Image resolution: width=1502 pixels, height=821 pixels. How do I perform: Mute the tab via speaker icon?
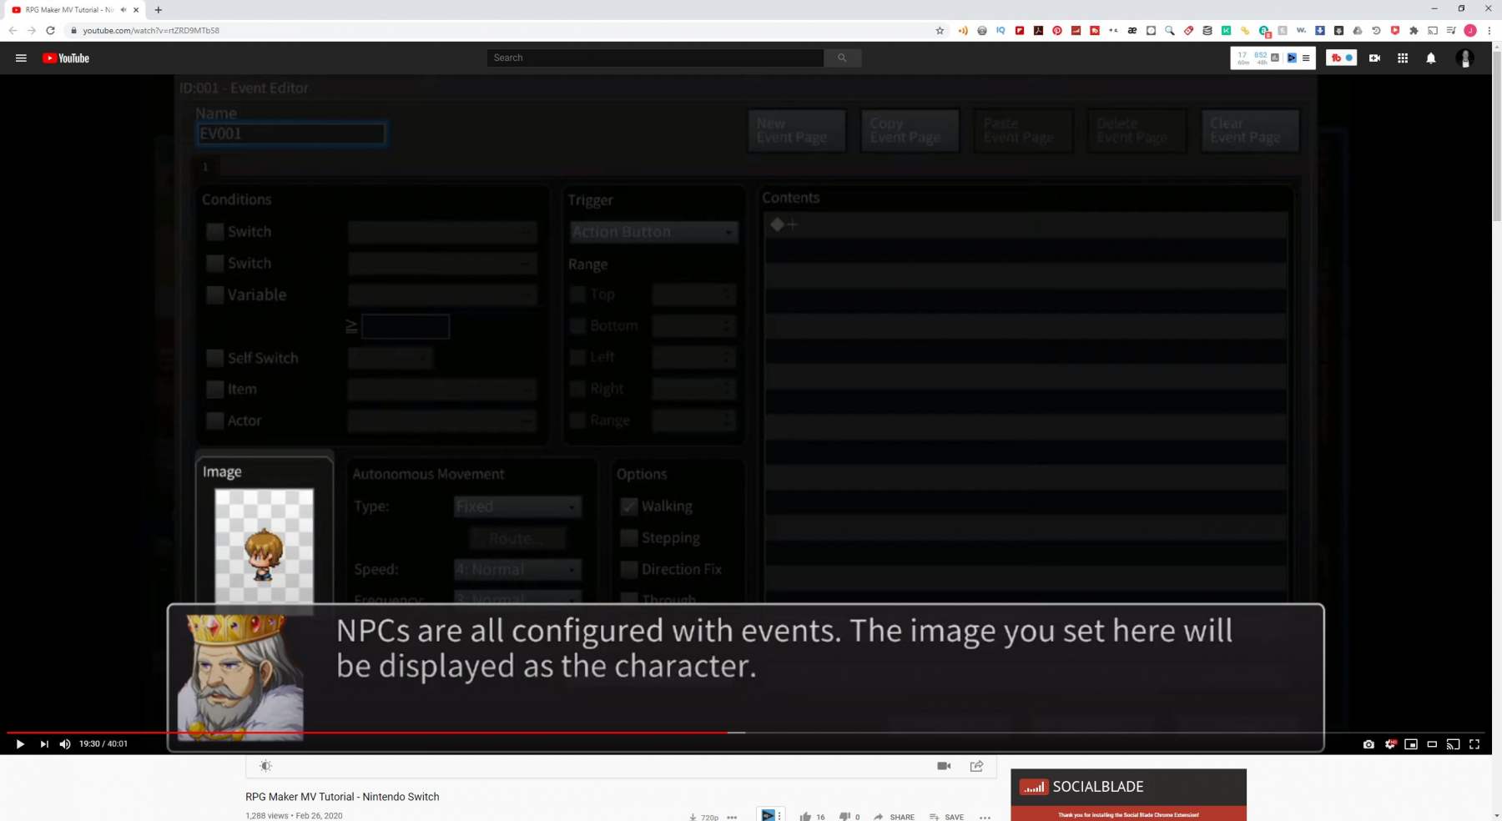click(123, 10)
